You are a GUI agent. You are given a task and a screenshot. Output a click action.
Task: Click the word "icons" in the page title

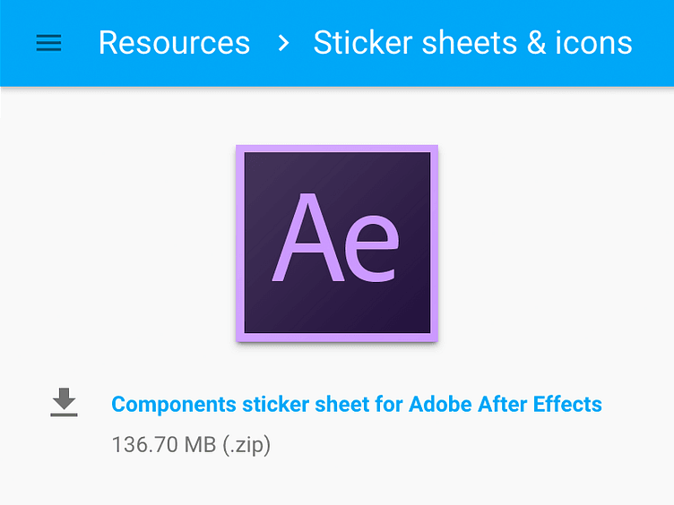pyautogui.click(x=594, y=42)
